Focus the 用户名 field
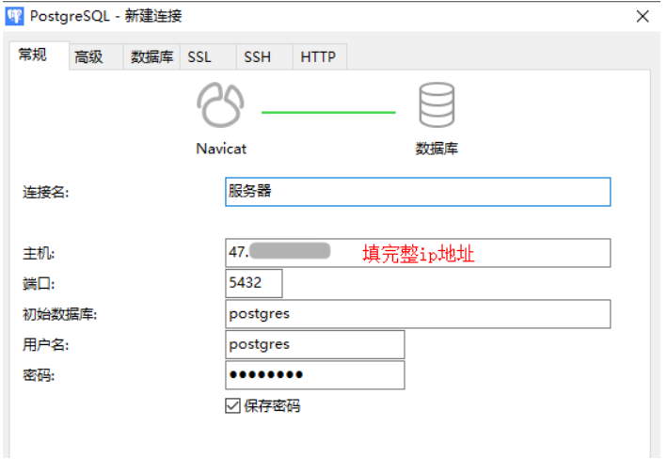667x473 pixels. click(315, 344)
